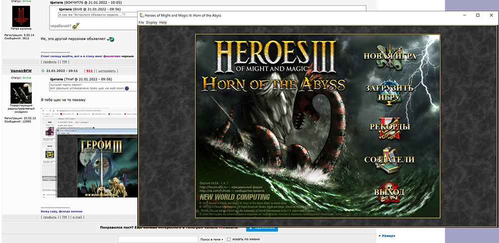Click 'Сообщений: 12989' message count
This screenshot has width=499, height=243.
pos(17,121)
